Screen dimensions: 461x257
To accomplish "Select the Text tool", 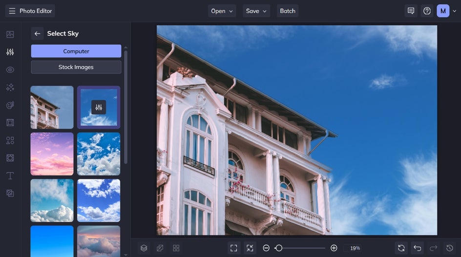I will pyautogui.click(x=10, y=176).
